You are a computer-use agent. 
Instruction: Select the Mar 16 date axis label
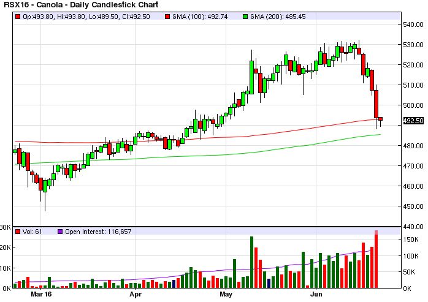[41, 294]
